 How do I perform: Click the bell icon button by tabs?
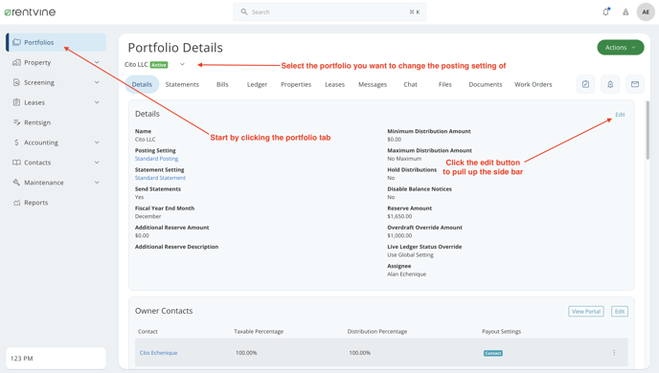tap(610, 84)
